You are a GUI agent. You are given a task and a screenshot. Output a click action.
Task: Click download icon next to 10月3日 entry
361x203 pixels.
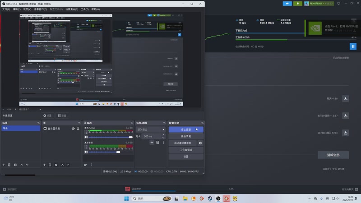pos(346,133)
